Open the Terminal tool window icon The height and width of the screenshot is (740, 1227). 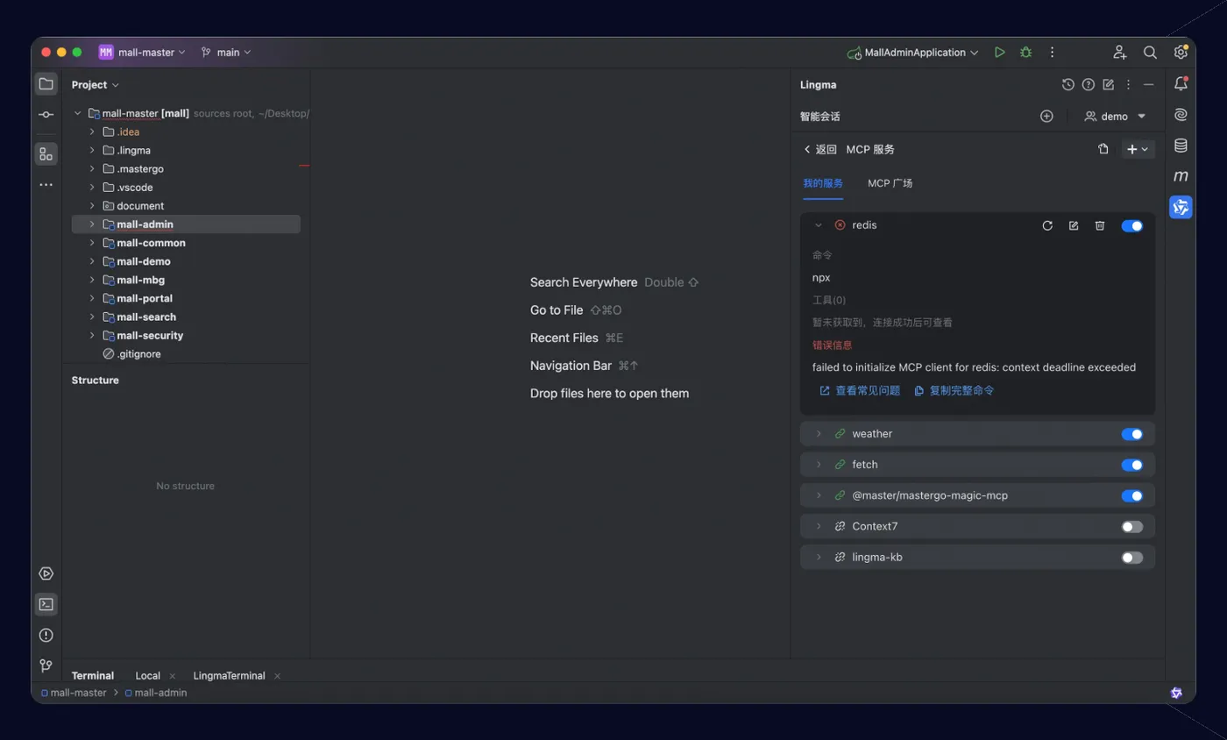click(46, 604)
